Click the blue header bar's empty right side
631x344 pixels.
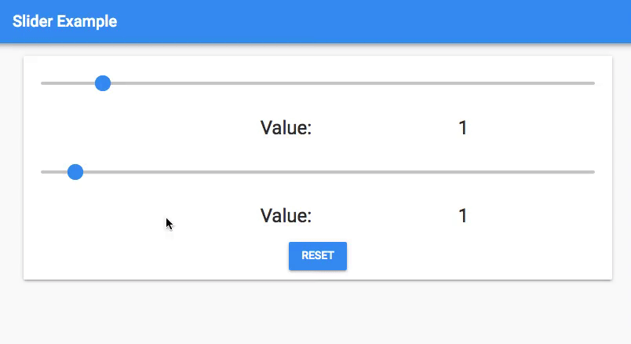click(x=471, y=22)
